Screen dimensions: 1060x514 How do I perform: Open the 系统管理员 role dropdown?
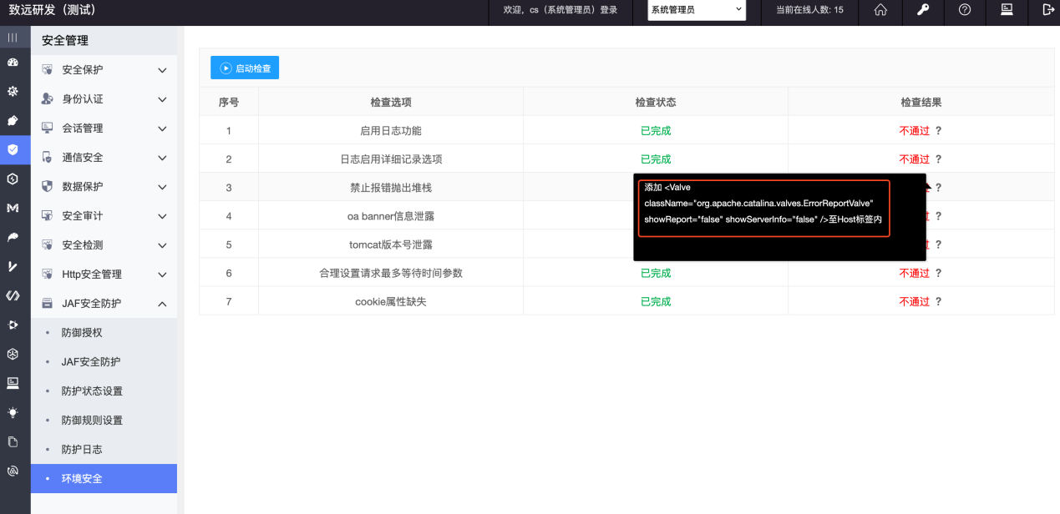coord(697,10)
